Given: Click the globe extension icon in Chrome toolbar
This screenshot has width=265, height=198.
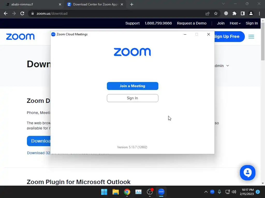Looking at the screenshot, I should click(226, 13).
